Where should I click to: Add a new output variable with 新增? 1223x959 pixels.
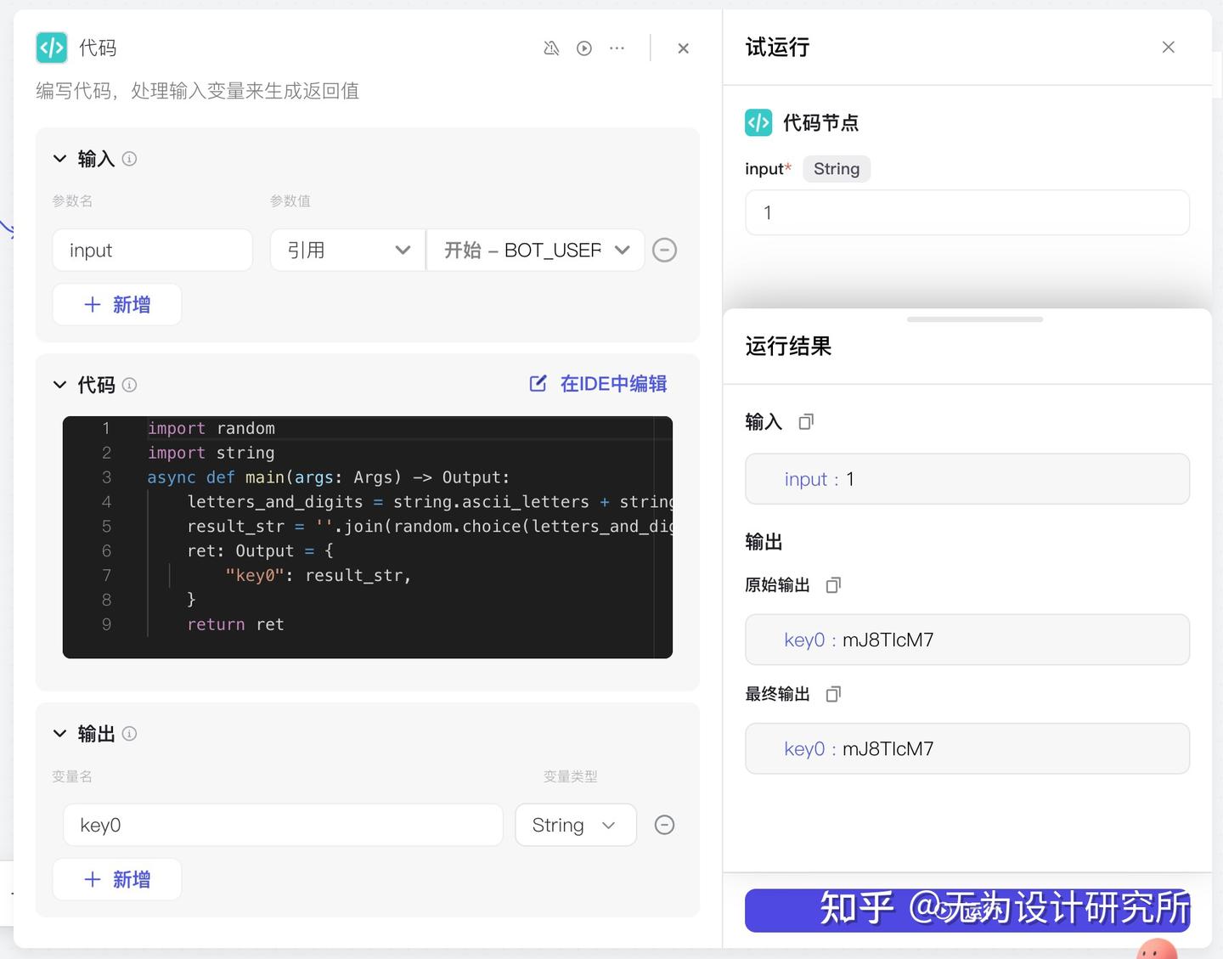click(x=117, y=879)
